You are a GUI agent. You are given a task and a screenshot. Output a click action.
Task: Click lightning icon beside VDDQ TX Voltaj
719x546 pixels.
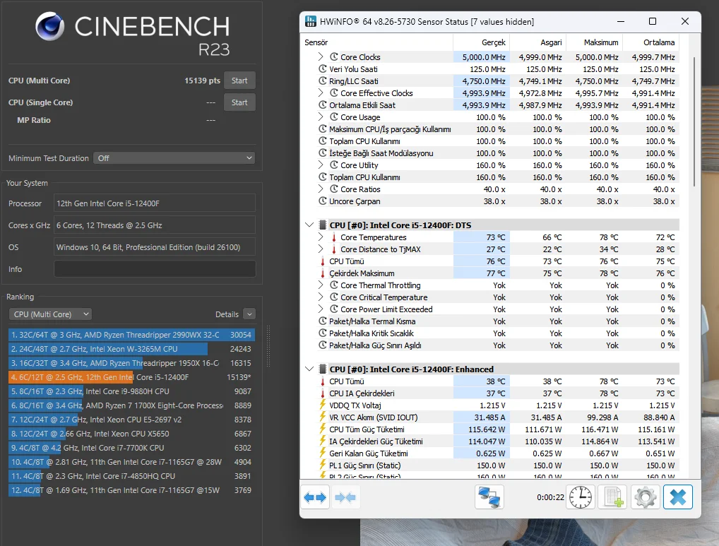coord(323,405)
